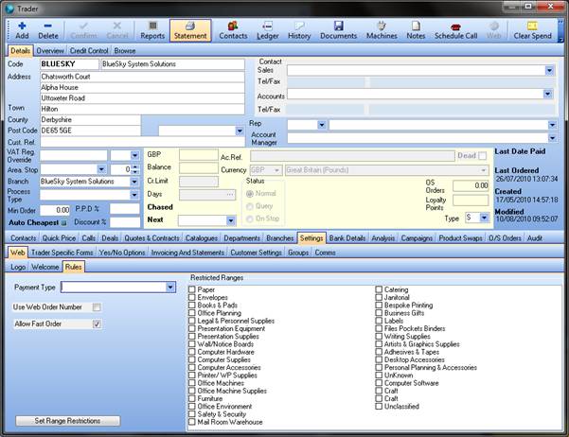Click the Loyalty Points input field
Viewport: 569px width, 437px height.
(x=471, y=201)
